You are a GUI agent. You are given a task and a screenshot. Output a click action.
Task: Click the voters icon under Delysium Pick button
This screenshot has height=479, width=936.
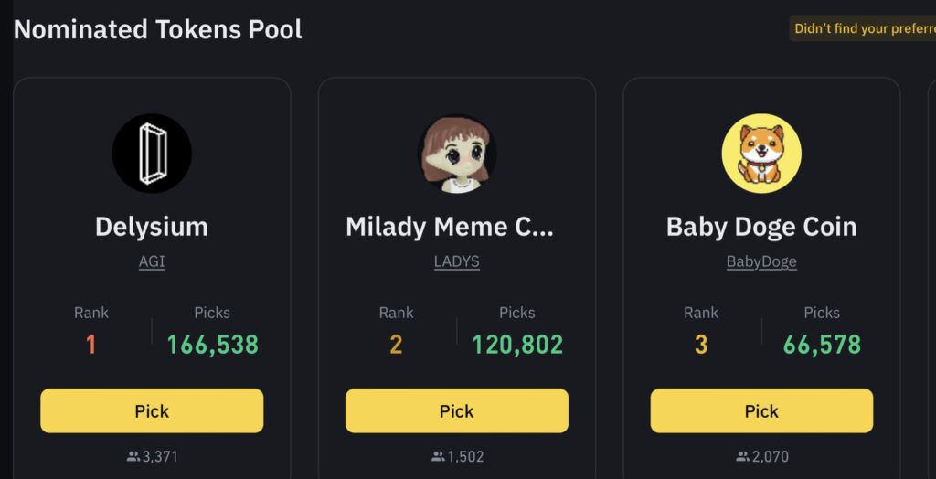pyautogui.click(x=133, y=457)
